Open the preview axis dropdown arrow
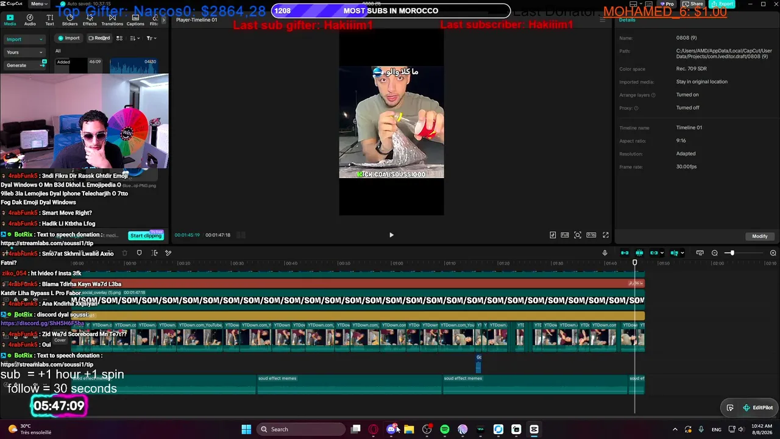Viewport: 780px width, 439px height. pyautogui.click(x=682, y=253)
